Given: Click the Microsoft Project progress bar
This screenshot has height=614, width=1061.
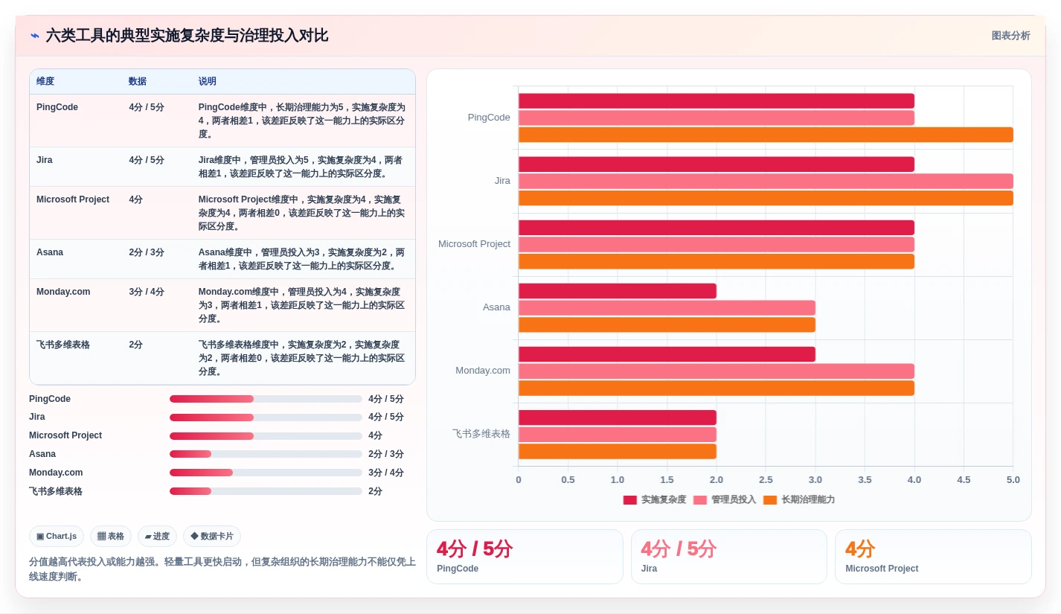Looking at the screenshot, I should (266, 436).
